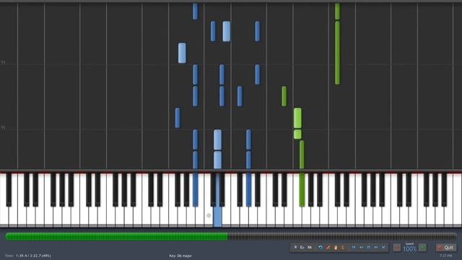This screenshot has width=462, height=260.
Task: Click the blue circular arrow loop icon
Action: coord(321,248)
